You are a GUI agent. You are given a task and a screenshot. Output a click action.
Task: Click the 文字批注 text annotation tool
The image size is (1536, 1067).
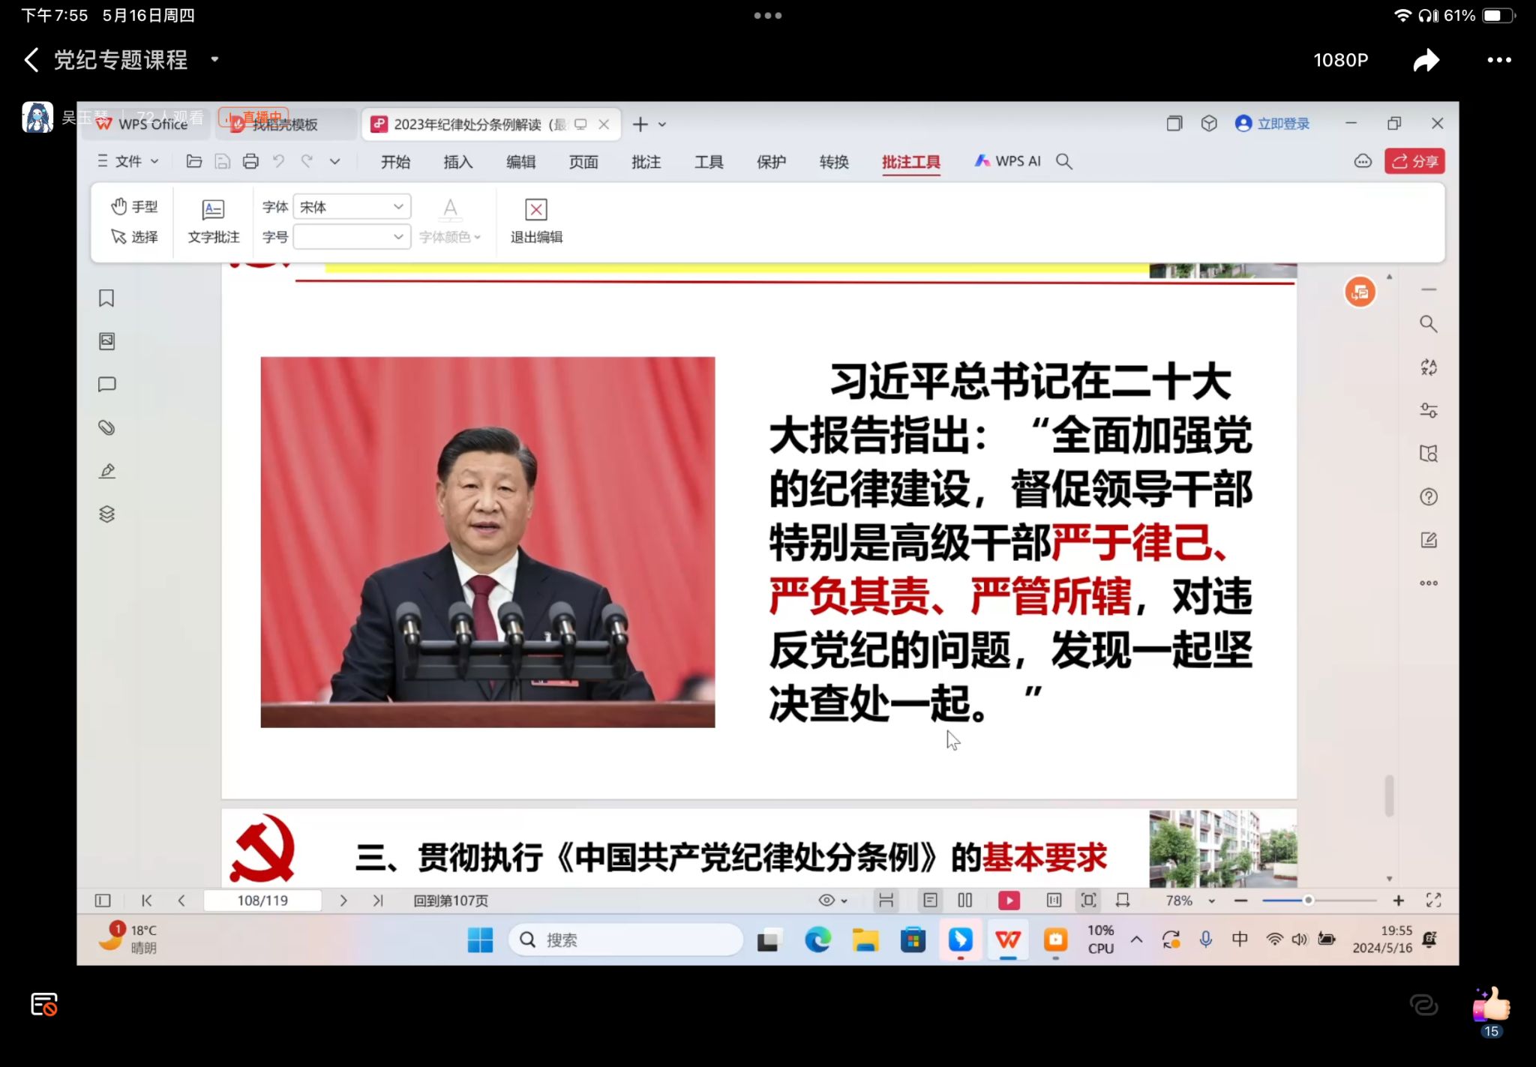pos(213,220)
